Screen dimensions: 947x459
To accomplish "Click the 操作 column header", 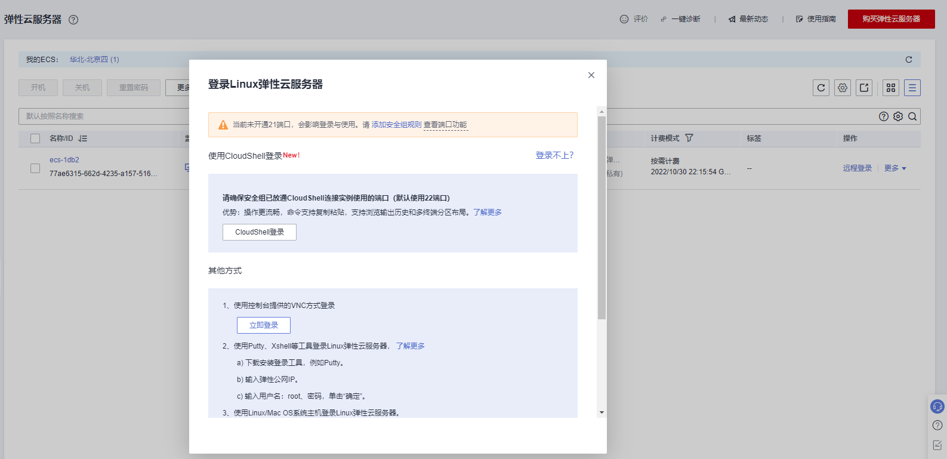I will click(850, 138).
